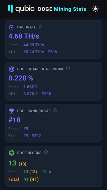Image resolution: width=107 pixels, height=190 pixels.
Task: Click the Total 41 (41) blocks row
Action: (x=24, y=179)
